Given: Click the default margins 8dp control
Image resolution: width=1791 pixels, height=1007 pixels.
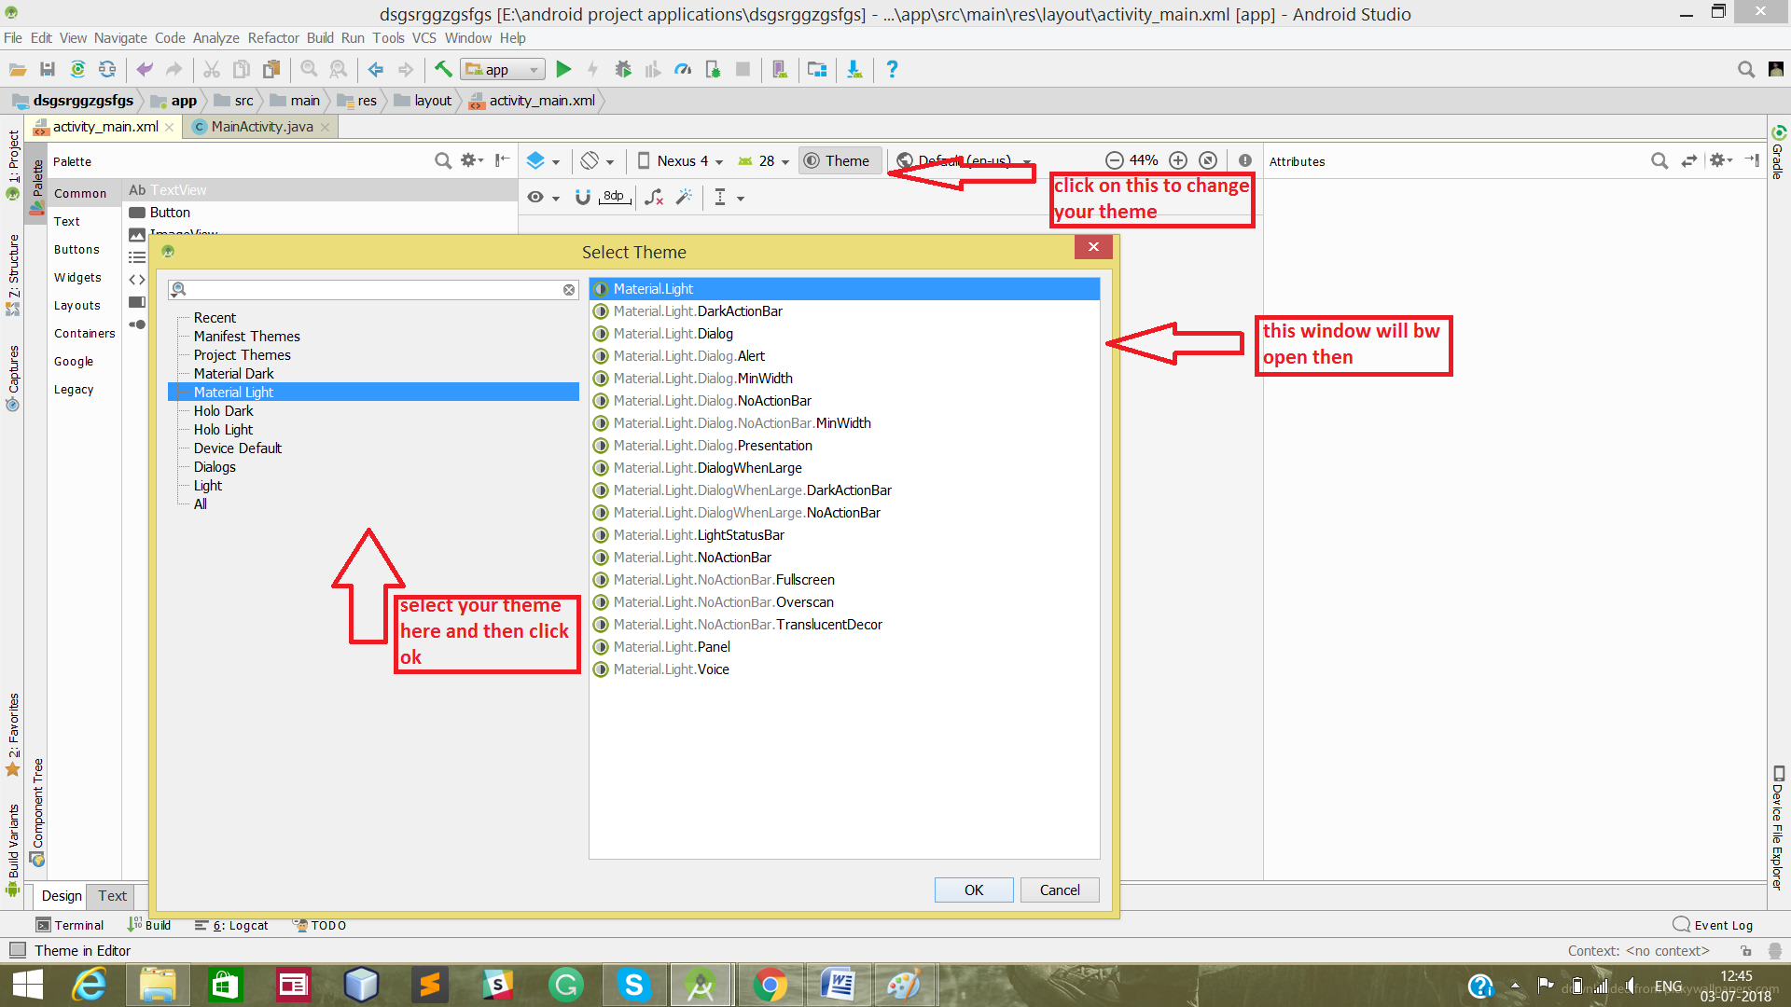Looking at the screenshot, I should point(614,197).
